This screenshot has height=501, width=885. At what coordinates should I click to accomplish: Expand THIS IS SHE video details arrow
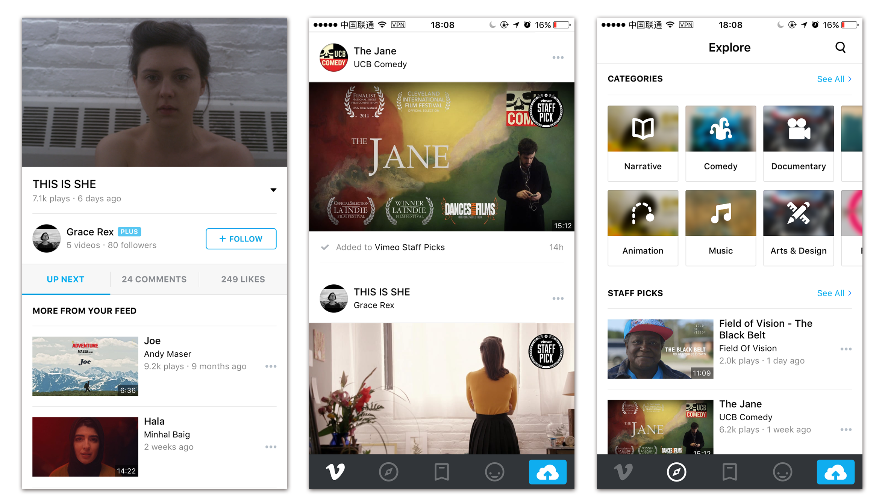click(273, 190)
